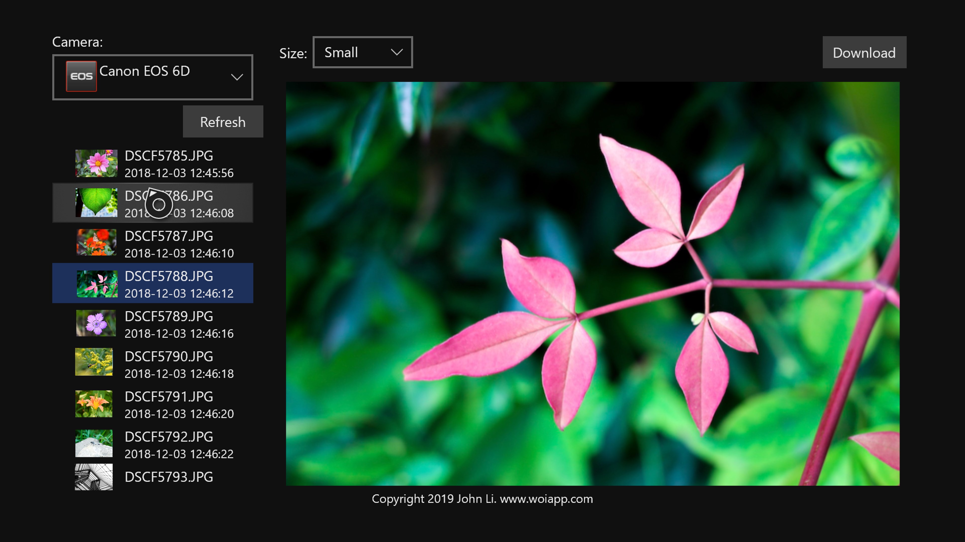Viewport: 965px width, 542px height.
Task: Click the chevron arrow in Size combo box
Action: (397, 52)
